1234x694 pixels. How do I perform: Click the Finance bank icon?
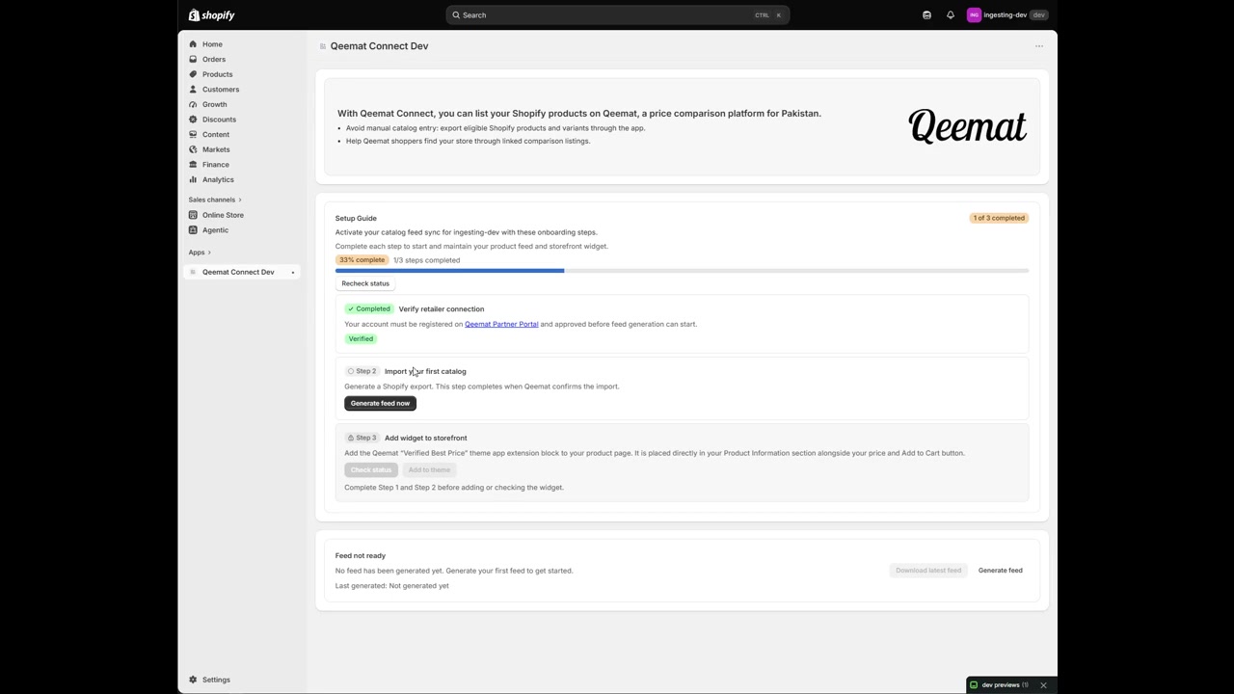193,165
